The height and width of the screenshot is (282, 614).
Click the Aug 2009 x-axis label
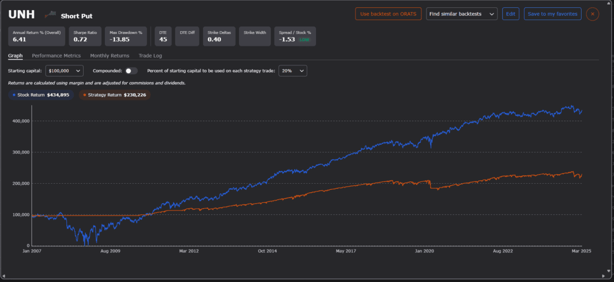click(x=110, y=251)
